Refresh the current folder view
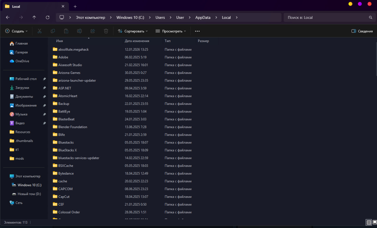 tap(48, 17)
